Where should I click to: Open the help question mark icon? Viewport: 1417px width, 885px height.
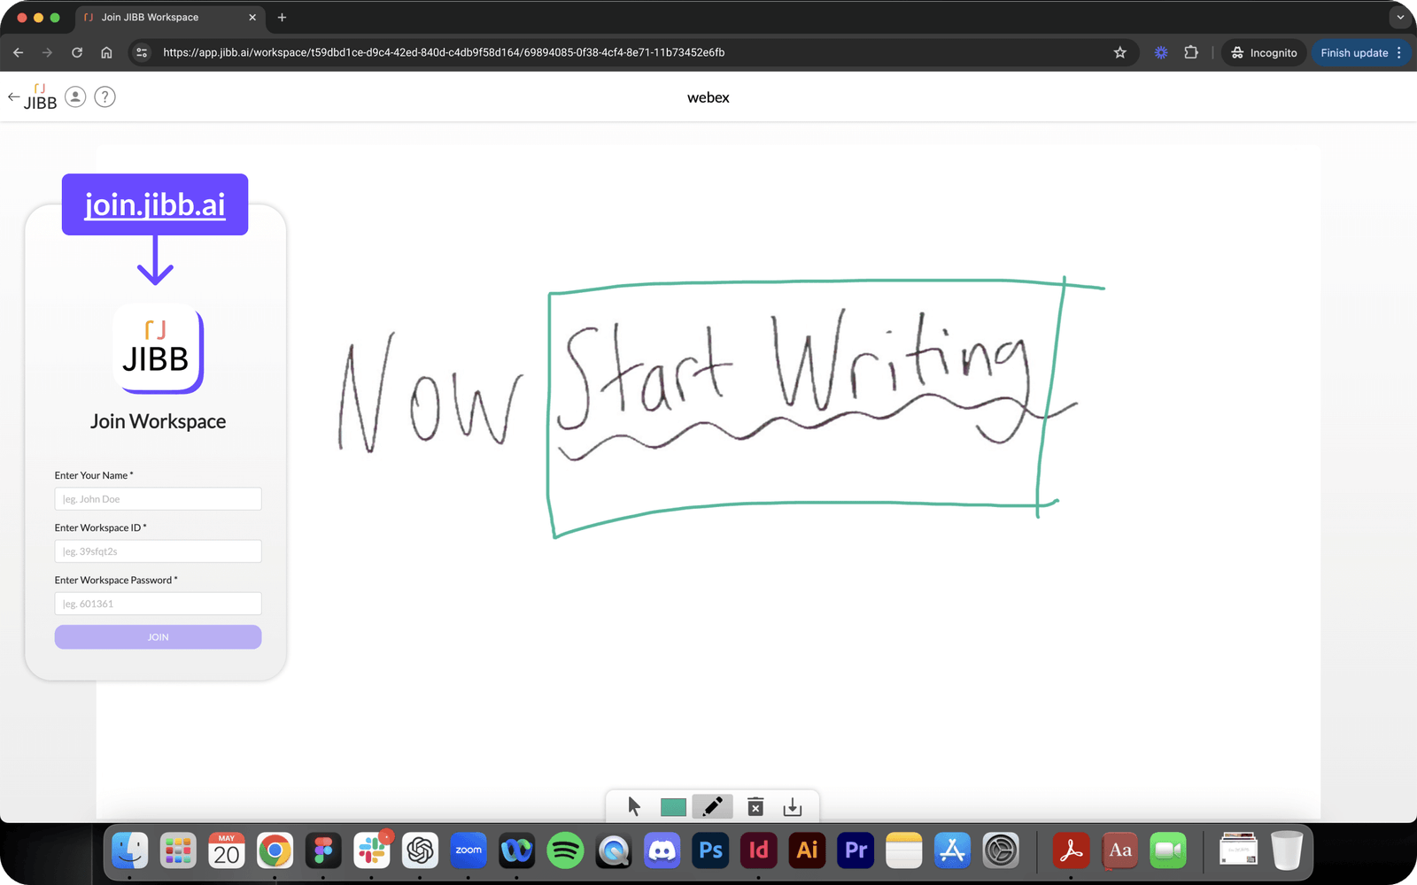pos(105,97)
